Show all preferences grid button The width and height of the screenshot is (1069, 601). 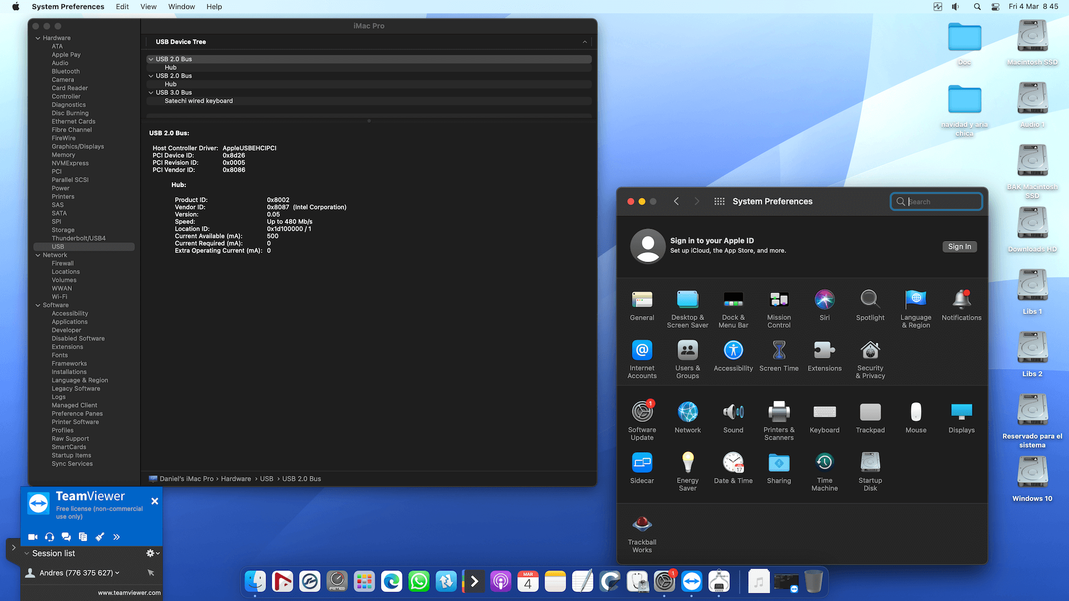point(719,201)
